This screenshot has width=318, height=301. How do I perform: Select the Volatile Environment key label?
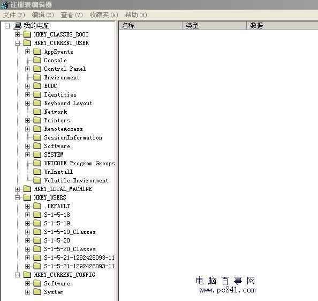click(76, 180)
